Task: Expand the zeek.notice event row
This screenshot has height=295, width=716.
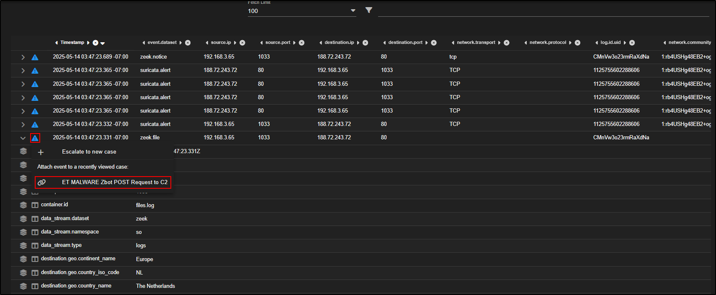Action: click(23, 57)
